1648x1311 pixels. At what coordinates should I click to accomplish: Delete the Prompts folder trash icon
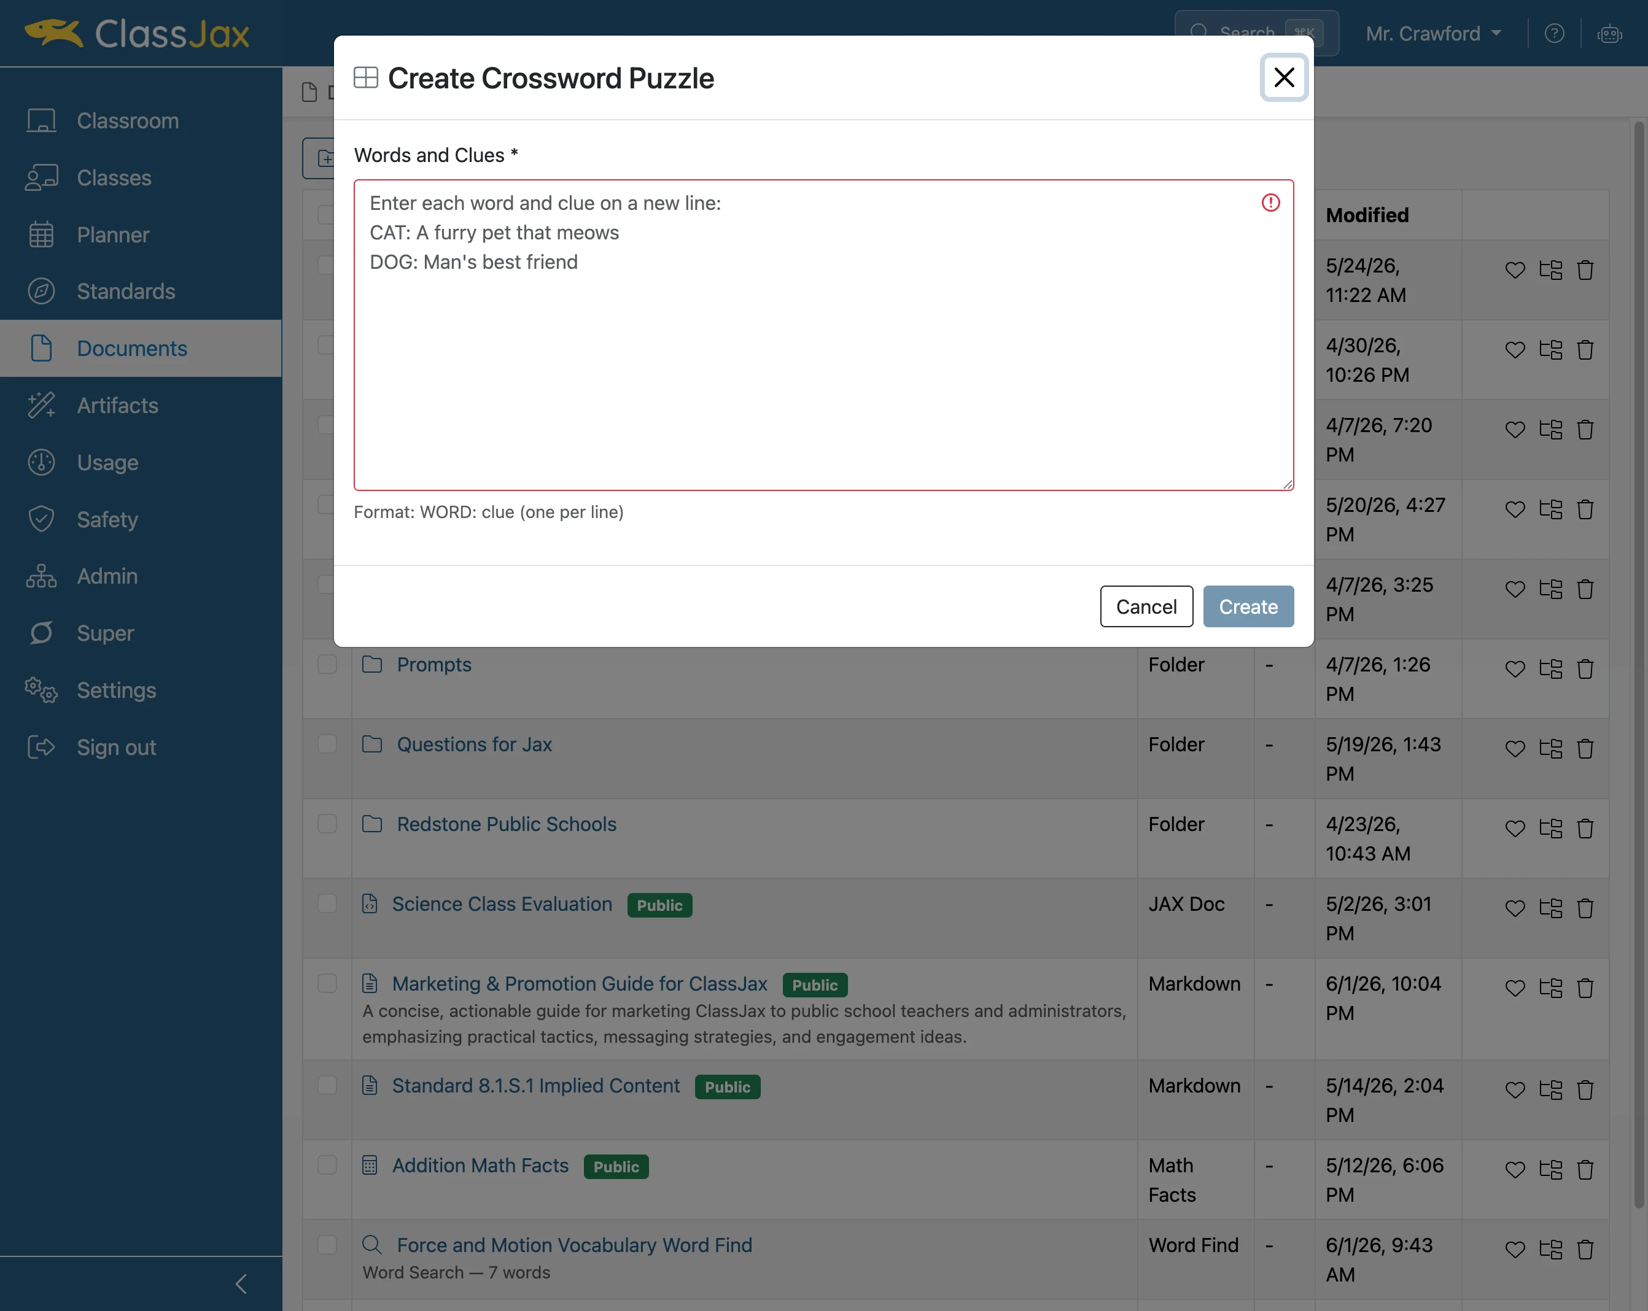tap(1585, 669)
